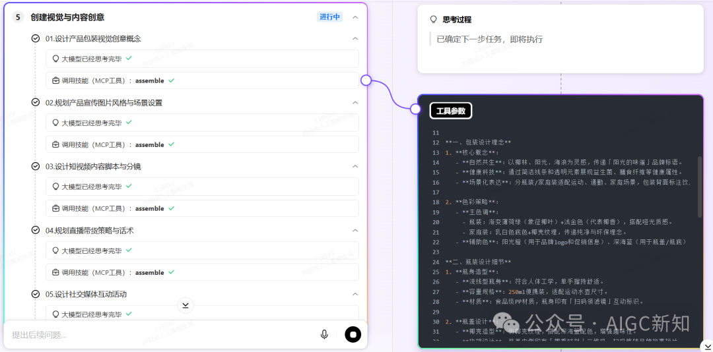Open 调用技能 assemble row under subtask 04
This screenshot has width=713, height=352.
[203, 272]
